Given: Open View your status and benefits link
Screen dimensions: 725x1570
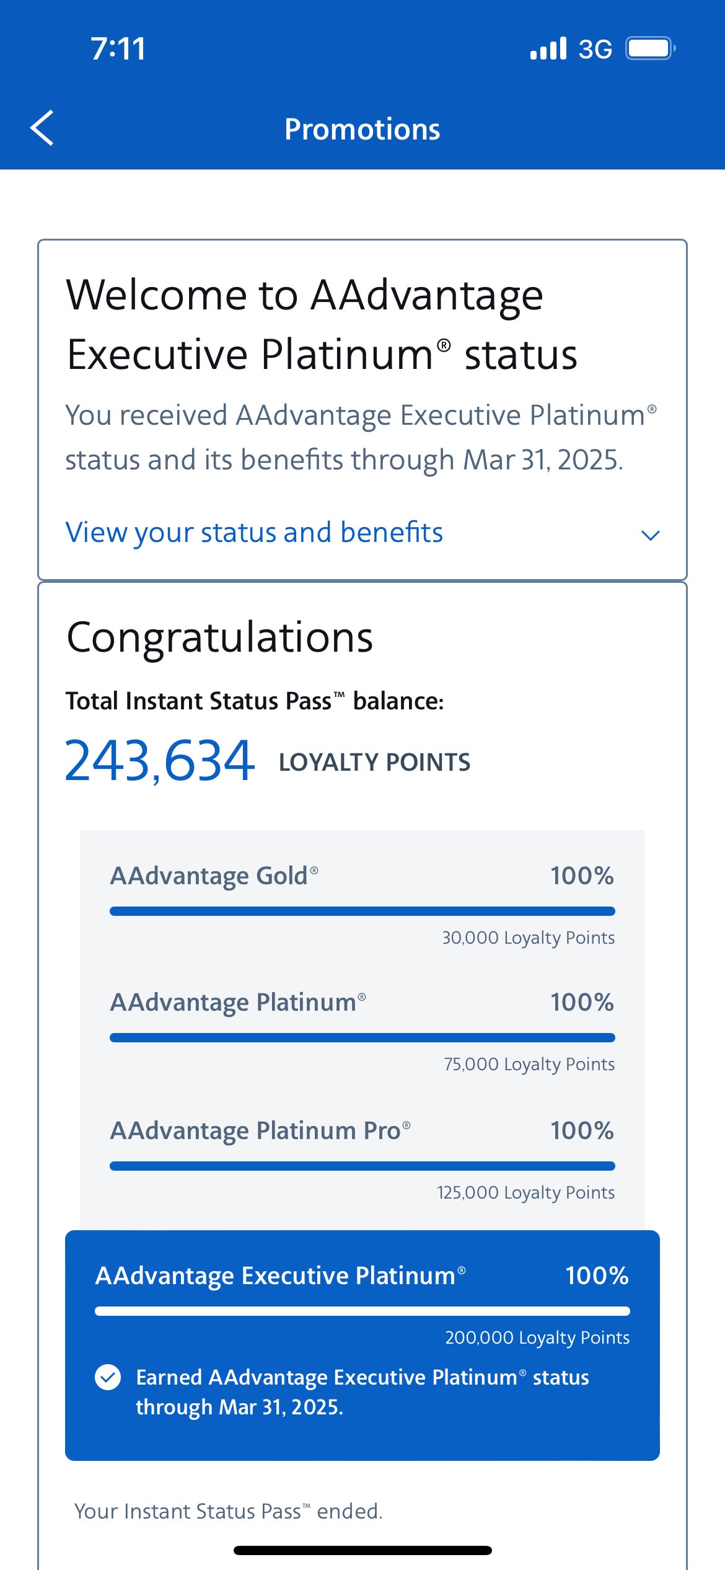Looking at the screenshot, I should click(x=254, y=533).
